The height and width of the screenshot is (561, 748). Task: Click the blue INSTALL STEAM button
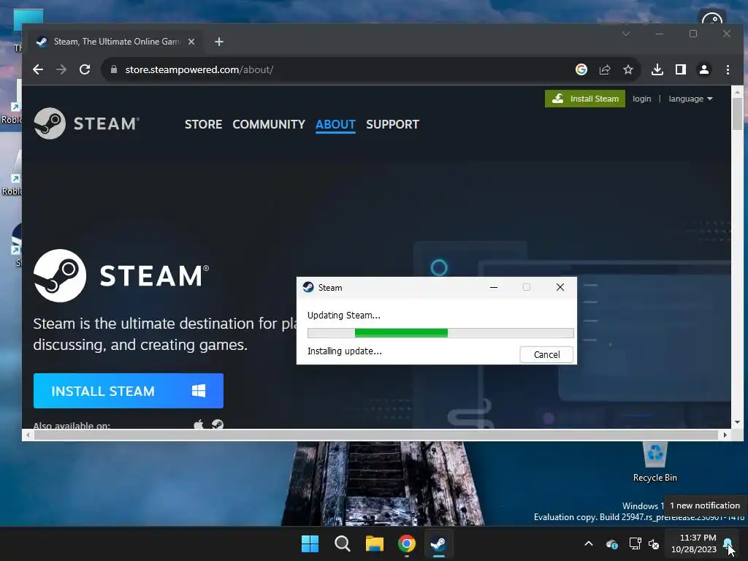[129, 391]
